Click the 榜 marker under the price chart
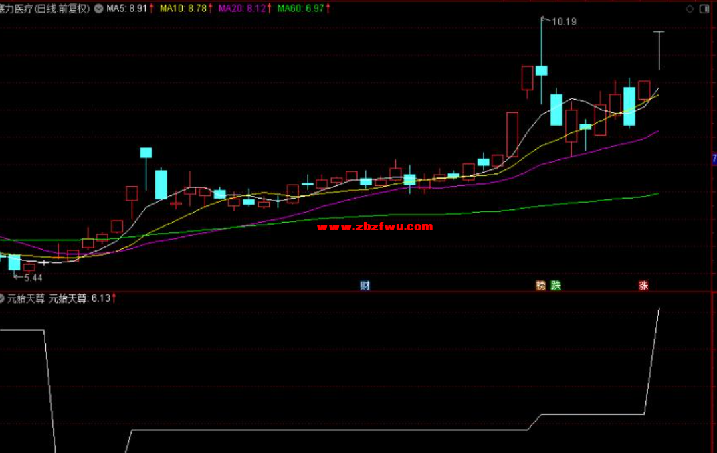Viewport: 717px width, 453px height. click(x=541, y=286)
